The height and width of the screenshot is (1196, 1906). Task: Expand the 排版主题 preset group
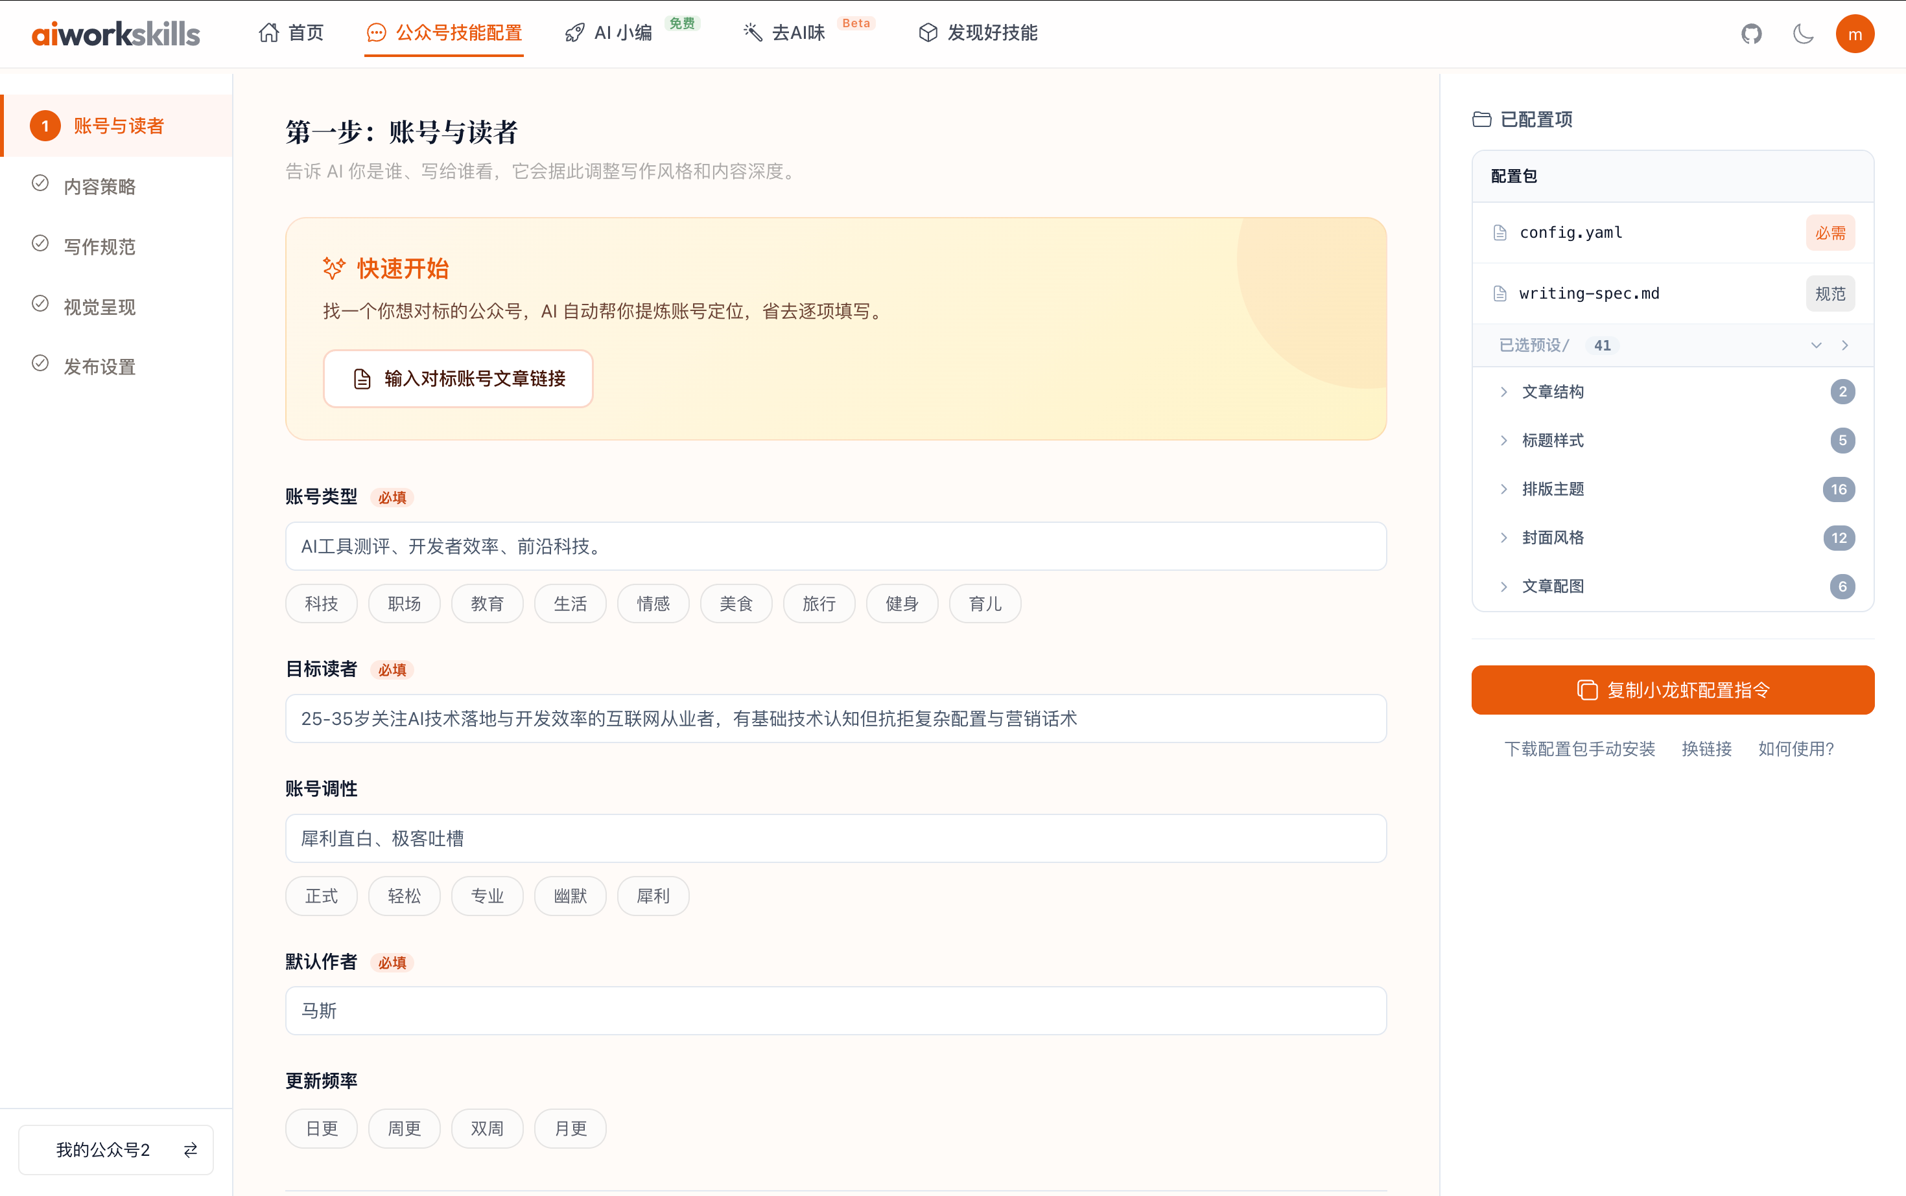(1673, 490)
